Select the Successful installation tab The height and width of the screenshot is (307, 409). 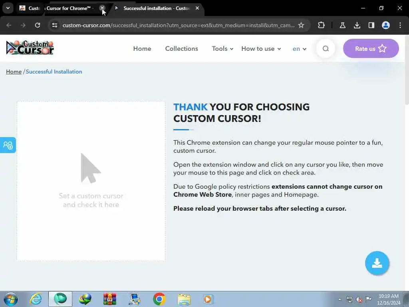click(x=156, y=8)
